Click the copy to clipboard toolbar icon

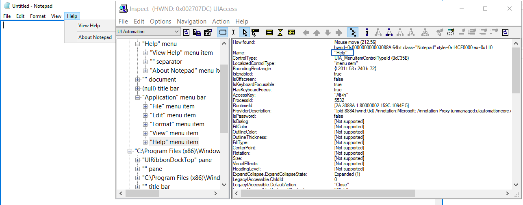[x=197, y=32]
